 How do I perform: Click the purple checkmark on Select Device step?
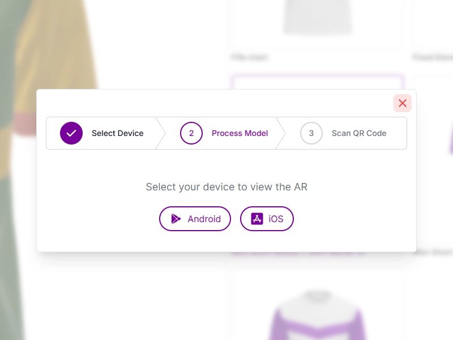pos(71,133)
